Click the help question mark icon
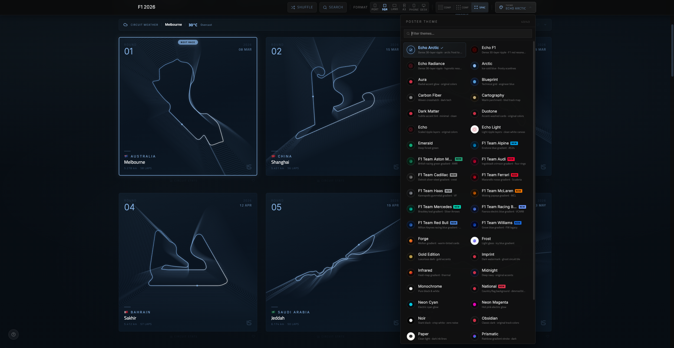The height and width of the screenshot is (348, 674). point(14,334)
